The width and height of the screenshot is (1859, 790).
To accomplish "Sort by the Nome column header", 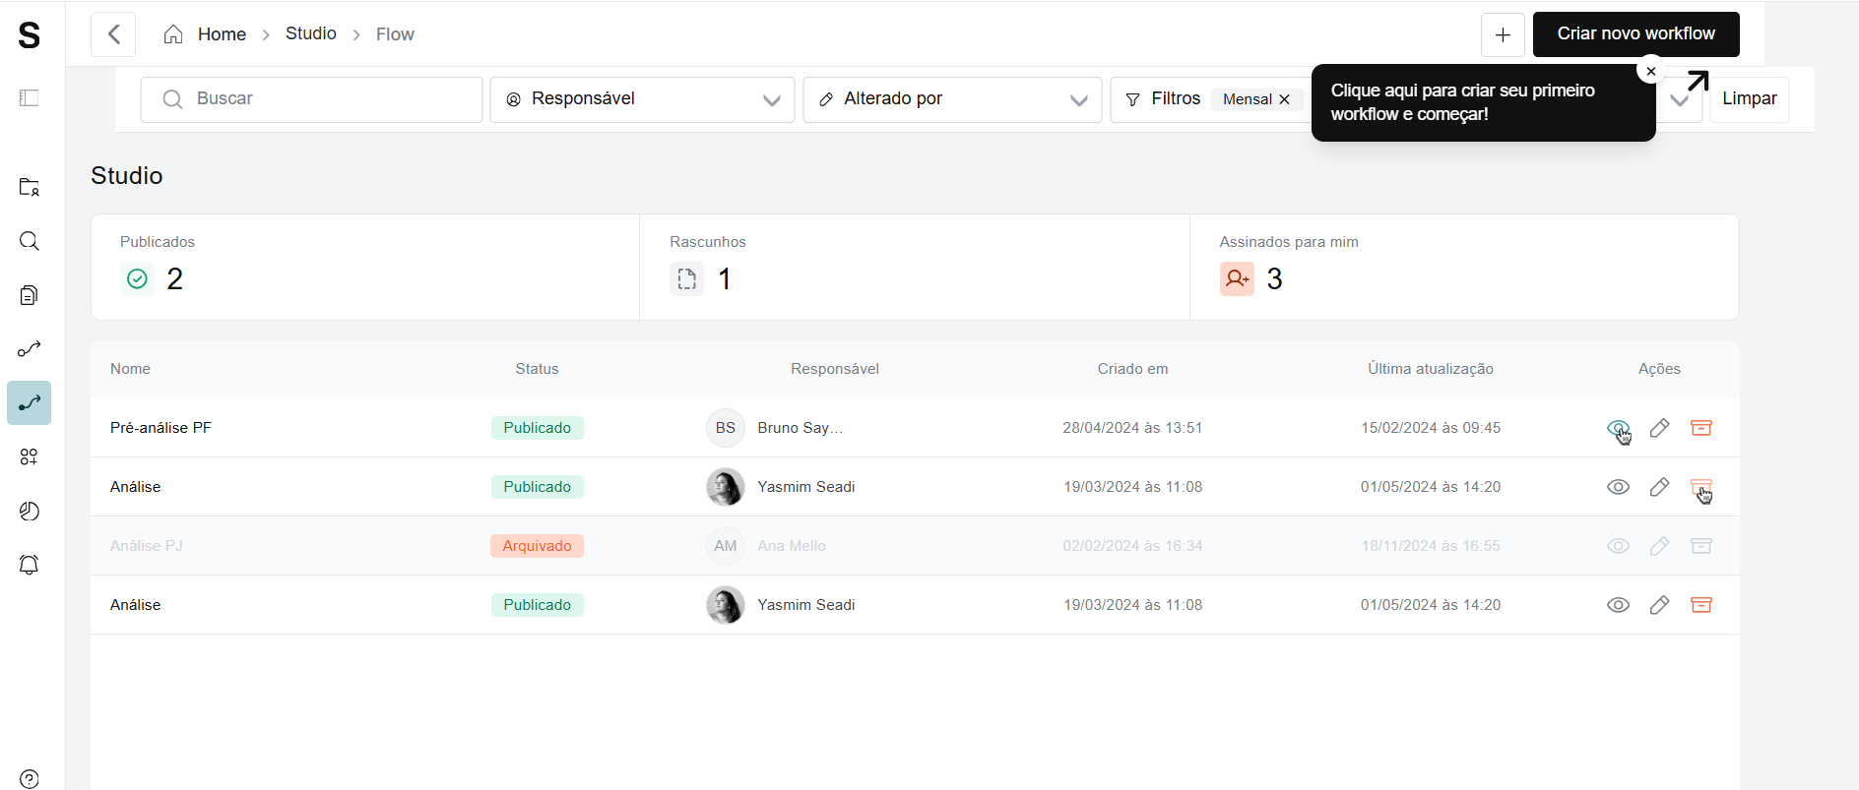I will click(x=130, y=369).
